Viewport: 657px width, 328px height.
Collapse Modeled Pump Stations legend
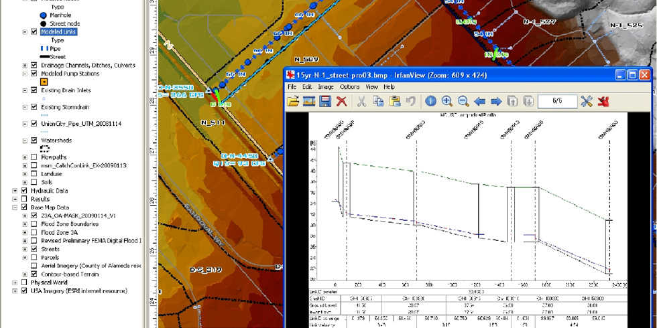coord(25,74)
